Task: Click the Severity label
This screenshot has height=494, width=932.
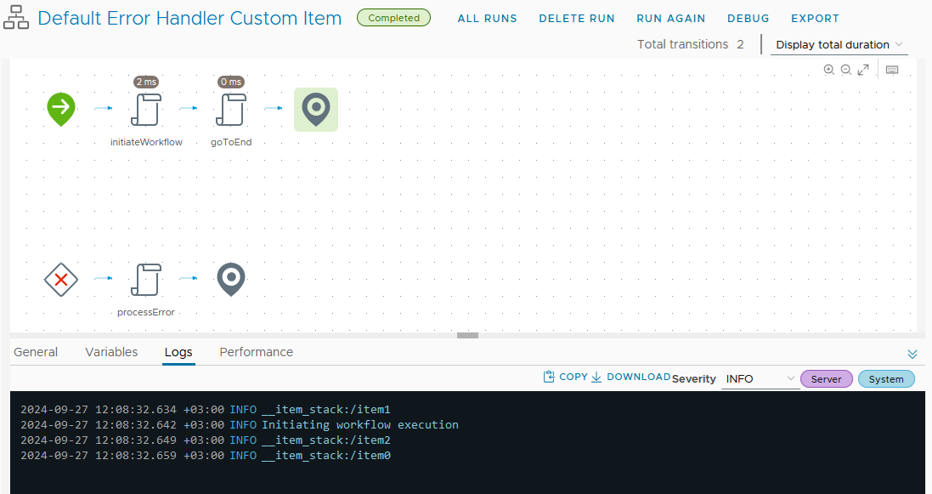Action: tap(693, 379)
